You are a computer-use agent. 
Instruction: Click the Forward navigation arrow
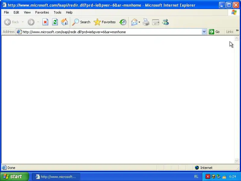(x=31, y=22)
